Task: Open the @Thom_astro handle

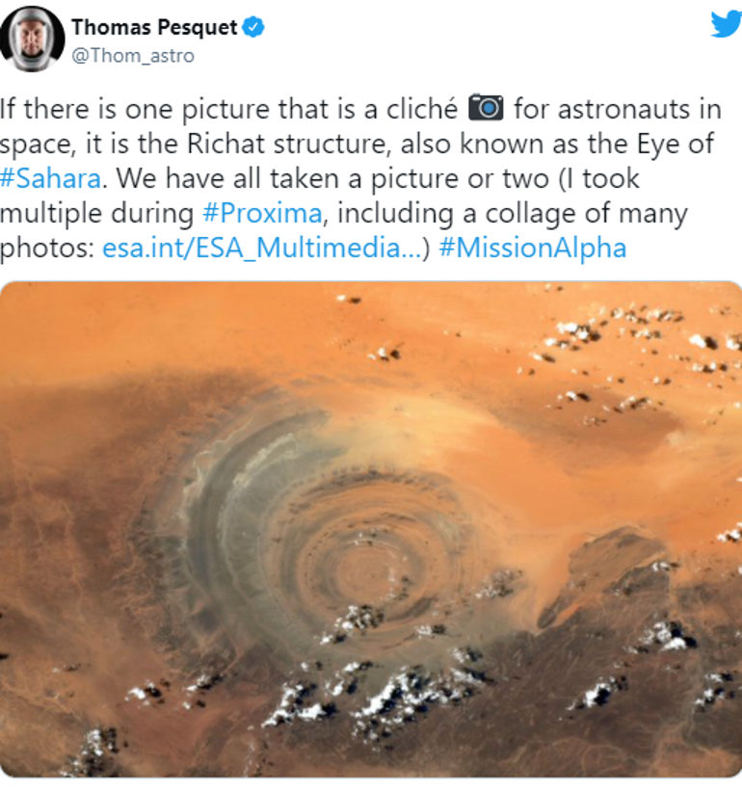Action: coord(133,55)
